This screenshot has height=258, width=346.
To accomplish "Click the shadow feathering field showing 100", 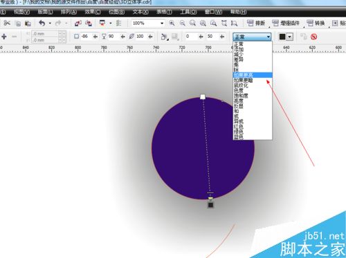I will pyautogui.click(x=140, y=37).
